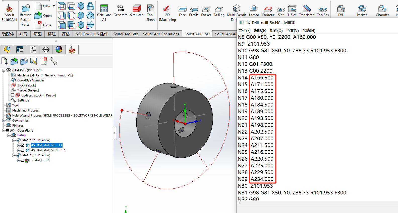Open the 格式(O) menu in Notepad
The image size is (398, 213).
[x=276, y=30]
